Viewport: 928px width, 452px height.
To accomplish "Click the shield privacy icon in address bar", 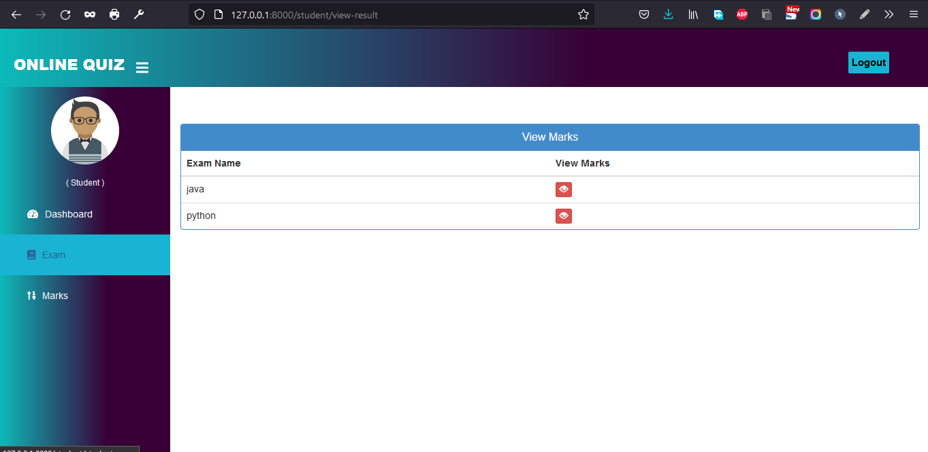I will [x=198, y=14].
